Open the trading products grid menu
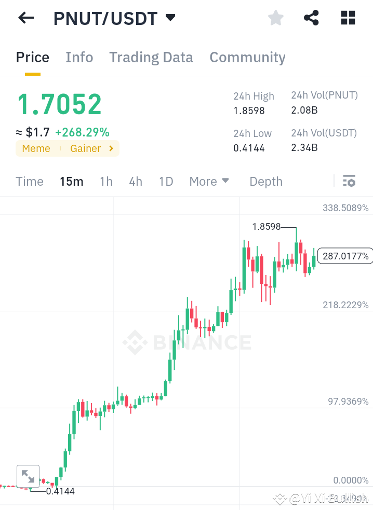Screen dimensions: 373x510 [348, 18]
